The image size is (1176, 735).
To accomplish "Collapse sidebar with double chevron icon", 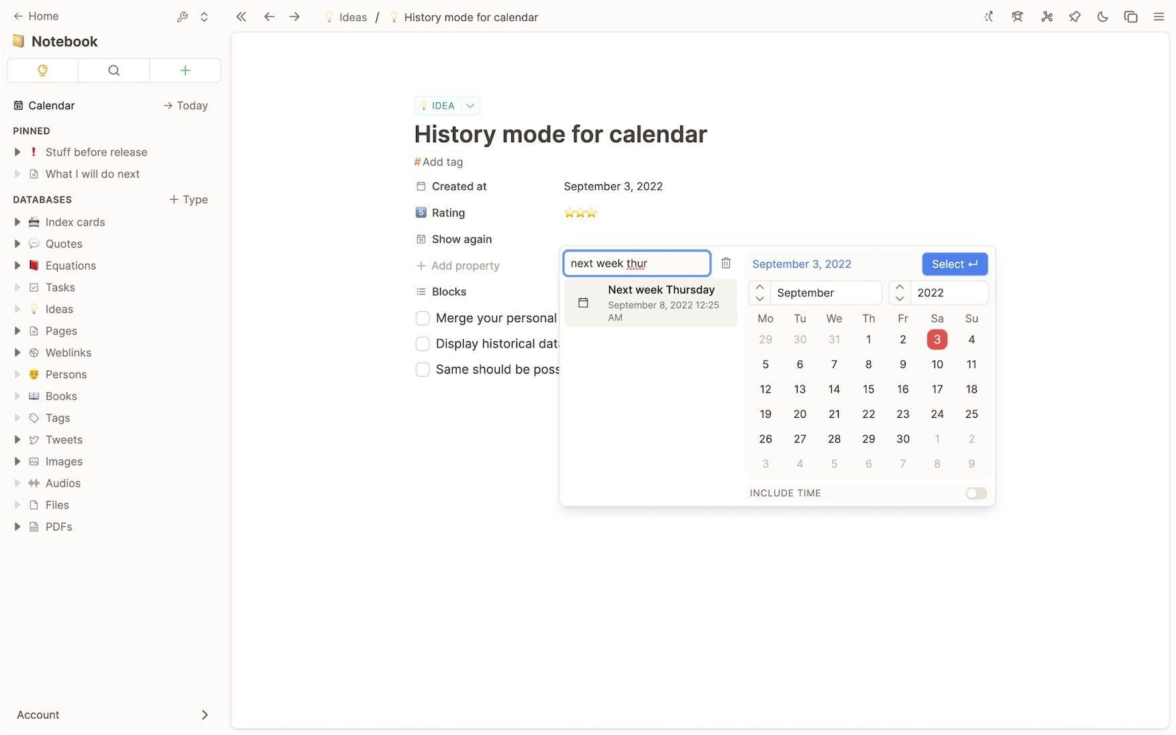I will [x=241, y=17].
